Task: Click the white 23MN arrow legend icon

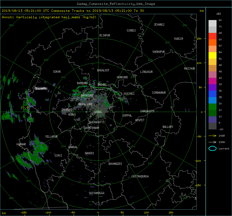Action: (x=212, y=142)
